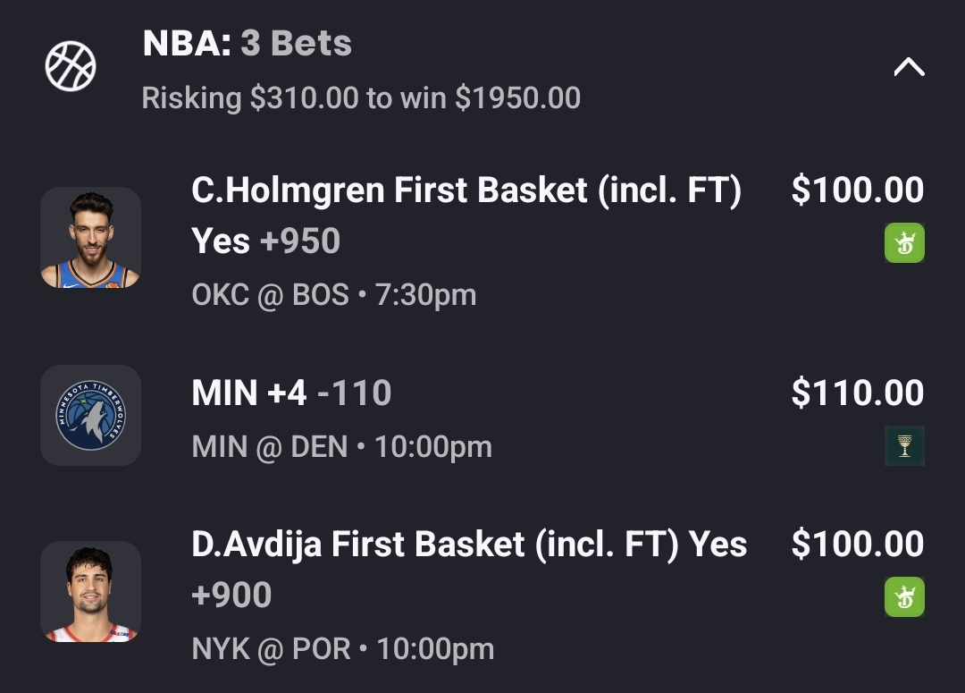Tap Deni Avdija's player headshot
The image size is (965, 693).
click(x=90, y=592)
